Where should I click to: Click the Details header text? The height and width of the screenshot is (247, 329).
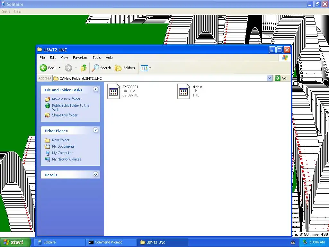(51, 175)
